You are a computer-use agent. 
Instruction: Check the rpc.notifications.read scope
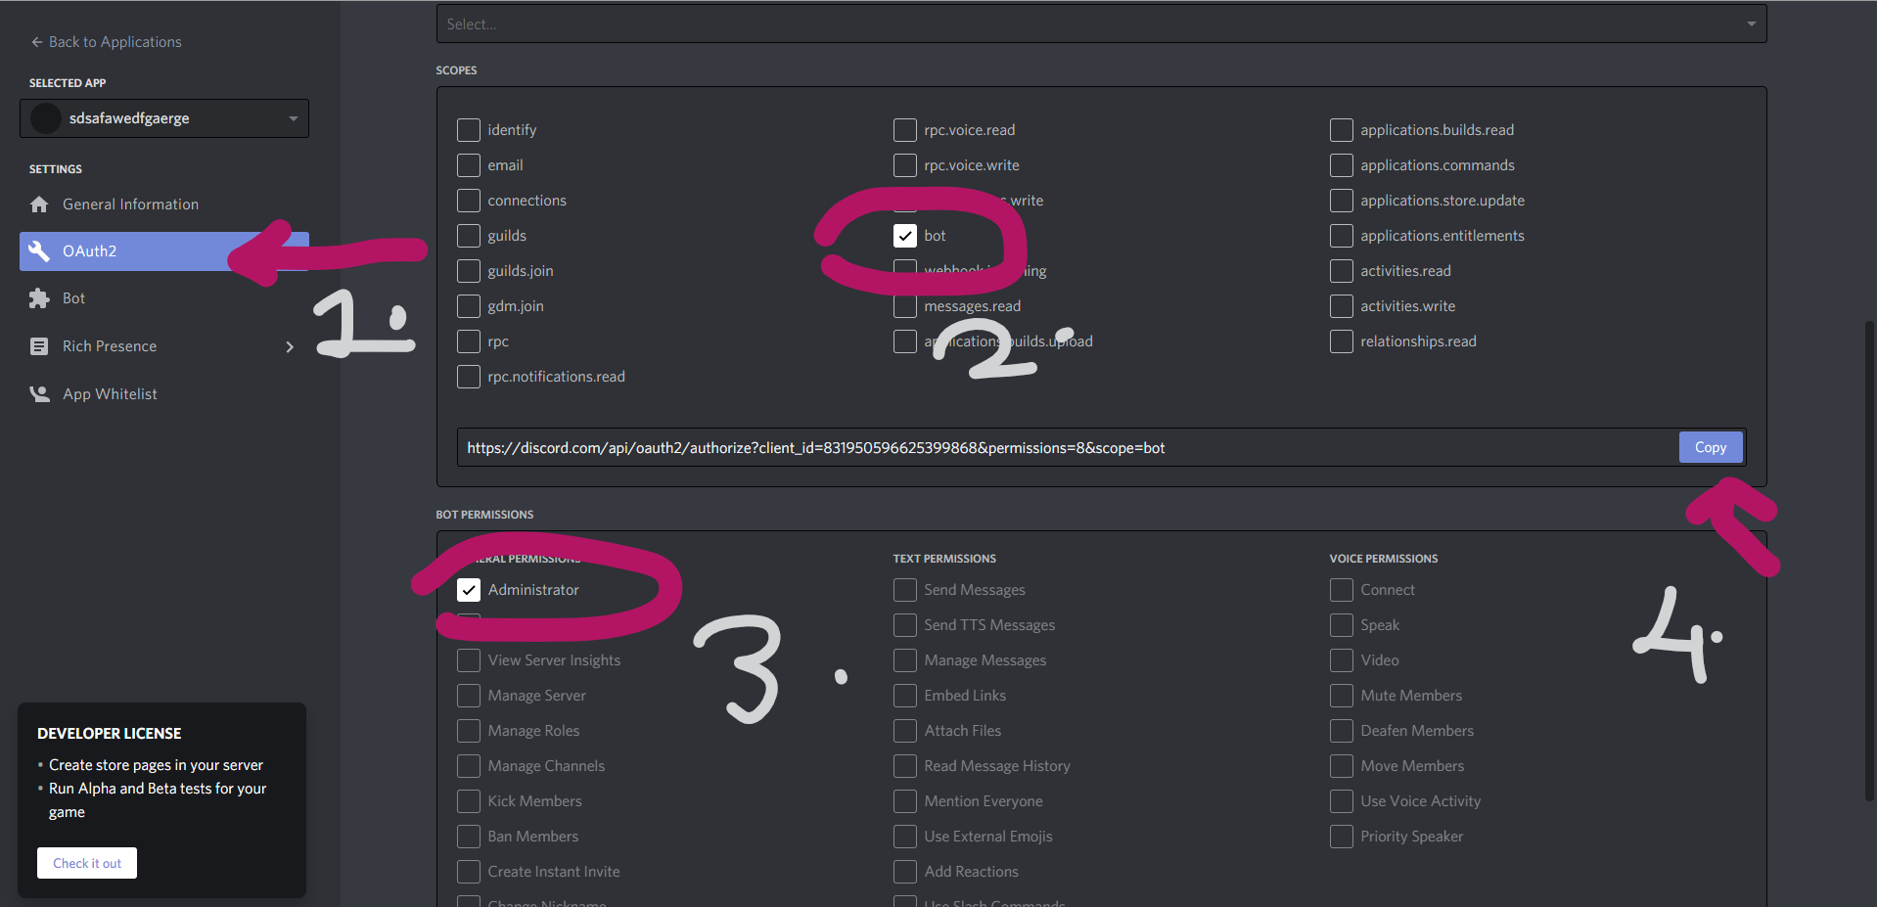point(469,377)
